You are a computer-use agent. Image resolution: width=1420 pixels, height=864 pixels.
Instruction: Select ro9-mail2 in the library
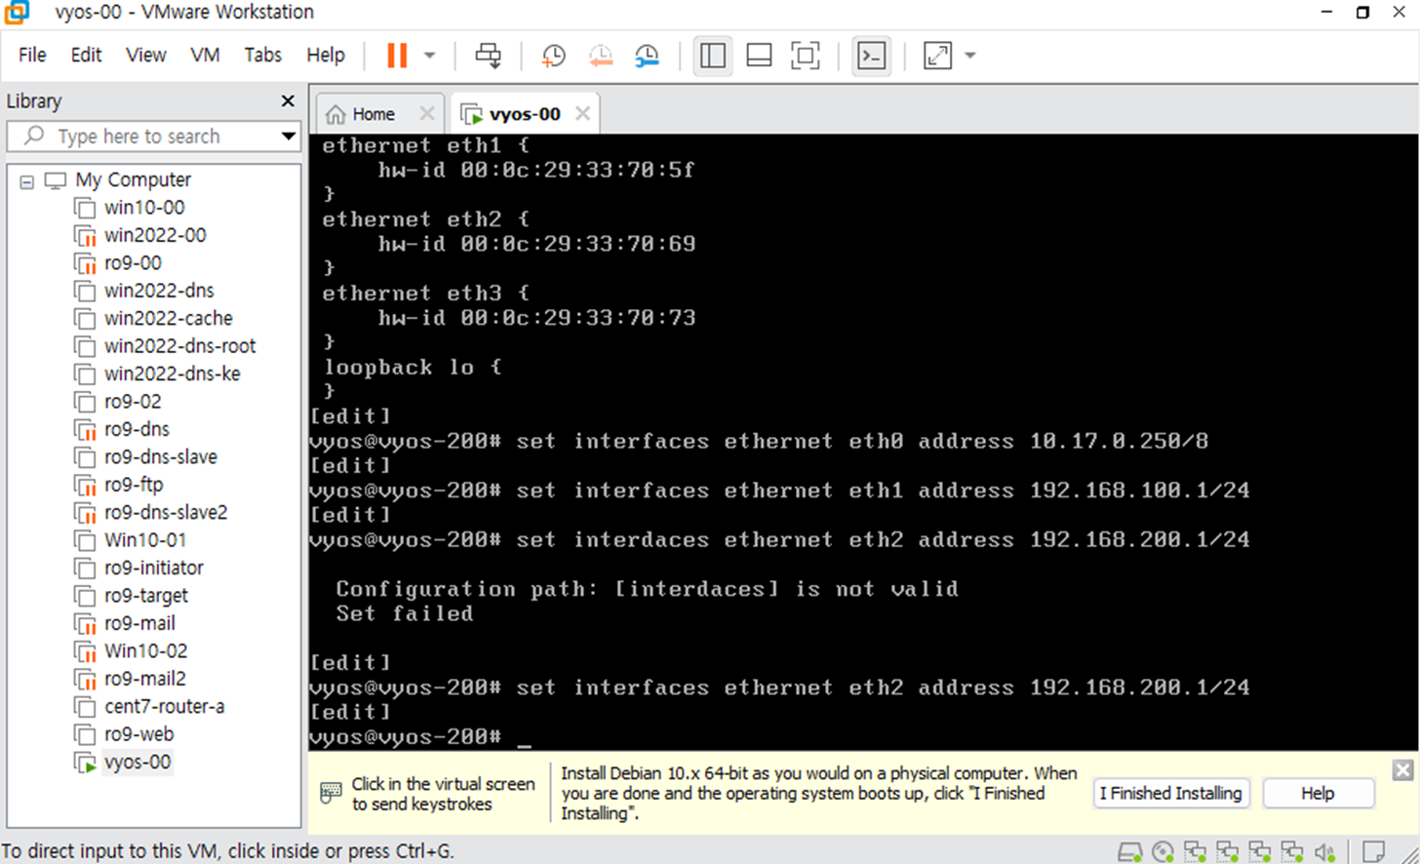click(x=144, y=679)
